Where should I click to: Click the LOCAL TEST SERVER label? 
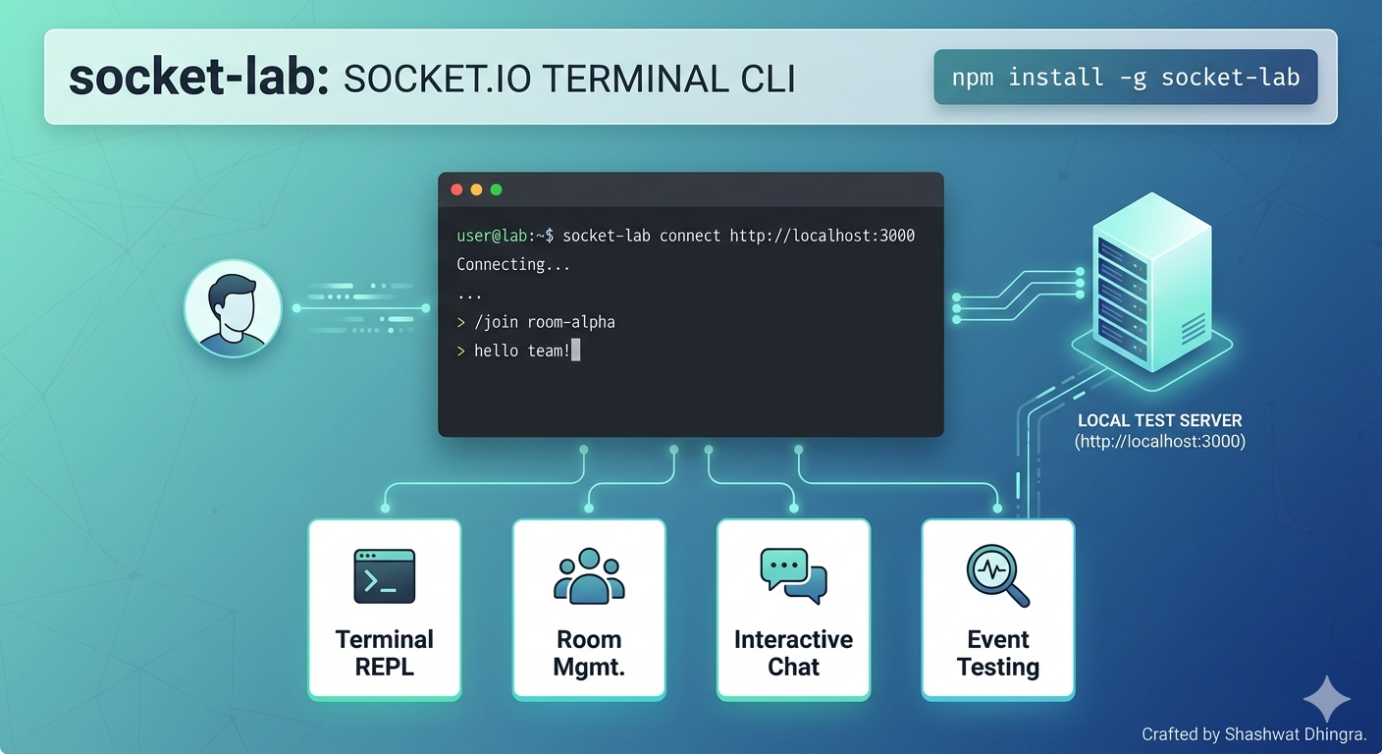[1159, 420]
